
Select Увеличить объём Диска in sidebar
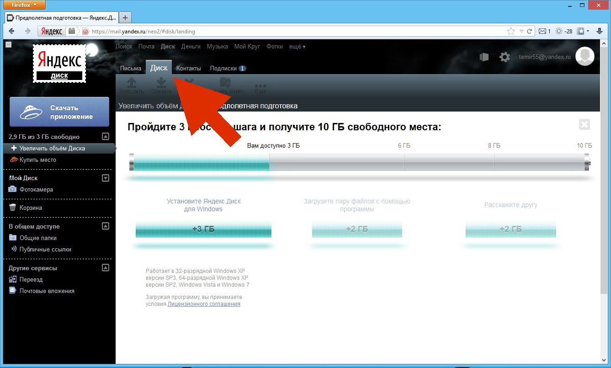pyautogui.click(x=59, y=148)
